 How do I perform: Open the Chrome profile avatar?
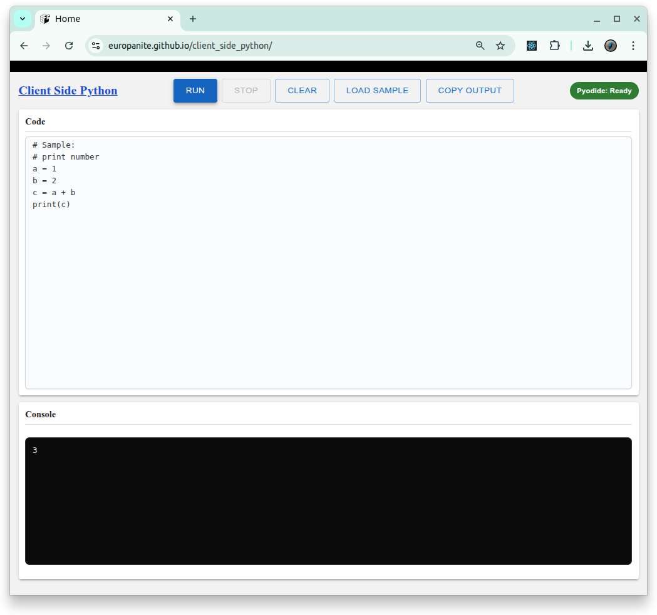click(611, 46)
